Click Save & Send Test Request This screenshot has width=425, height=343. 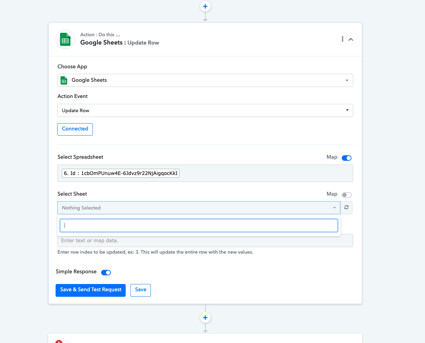click(x=90, y=290)
